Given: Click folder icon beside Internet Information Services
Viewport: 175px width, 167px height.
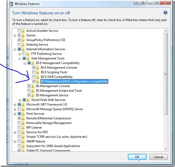Looking at the screenshot, I should tap(23, 49).
